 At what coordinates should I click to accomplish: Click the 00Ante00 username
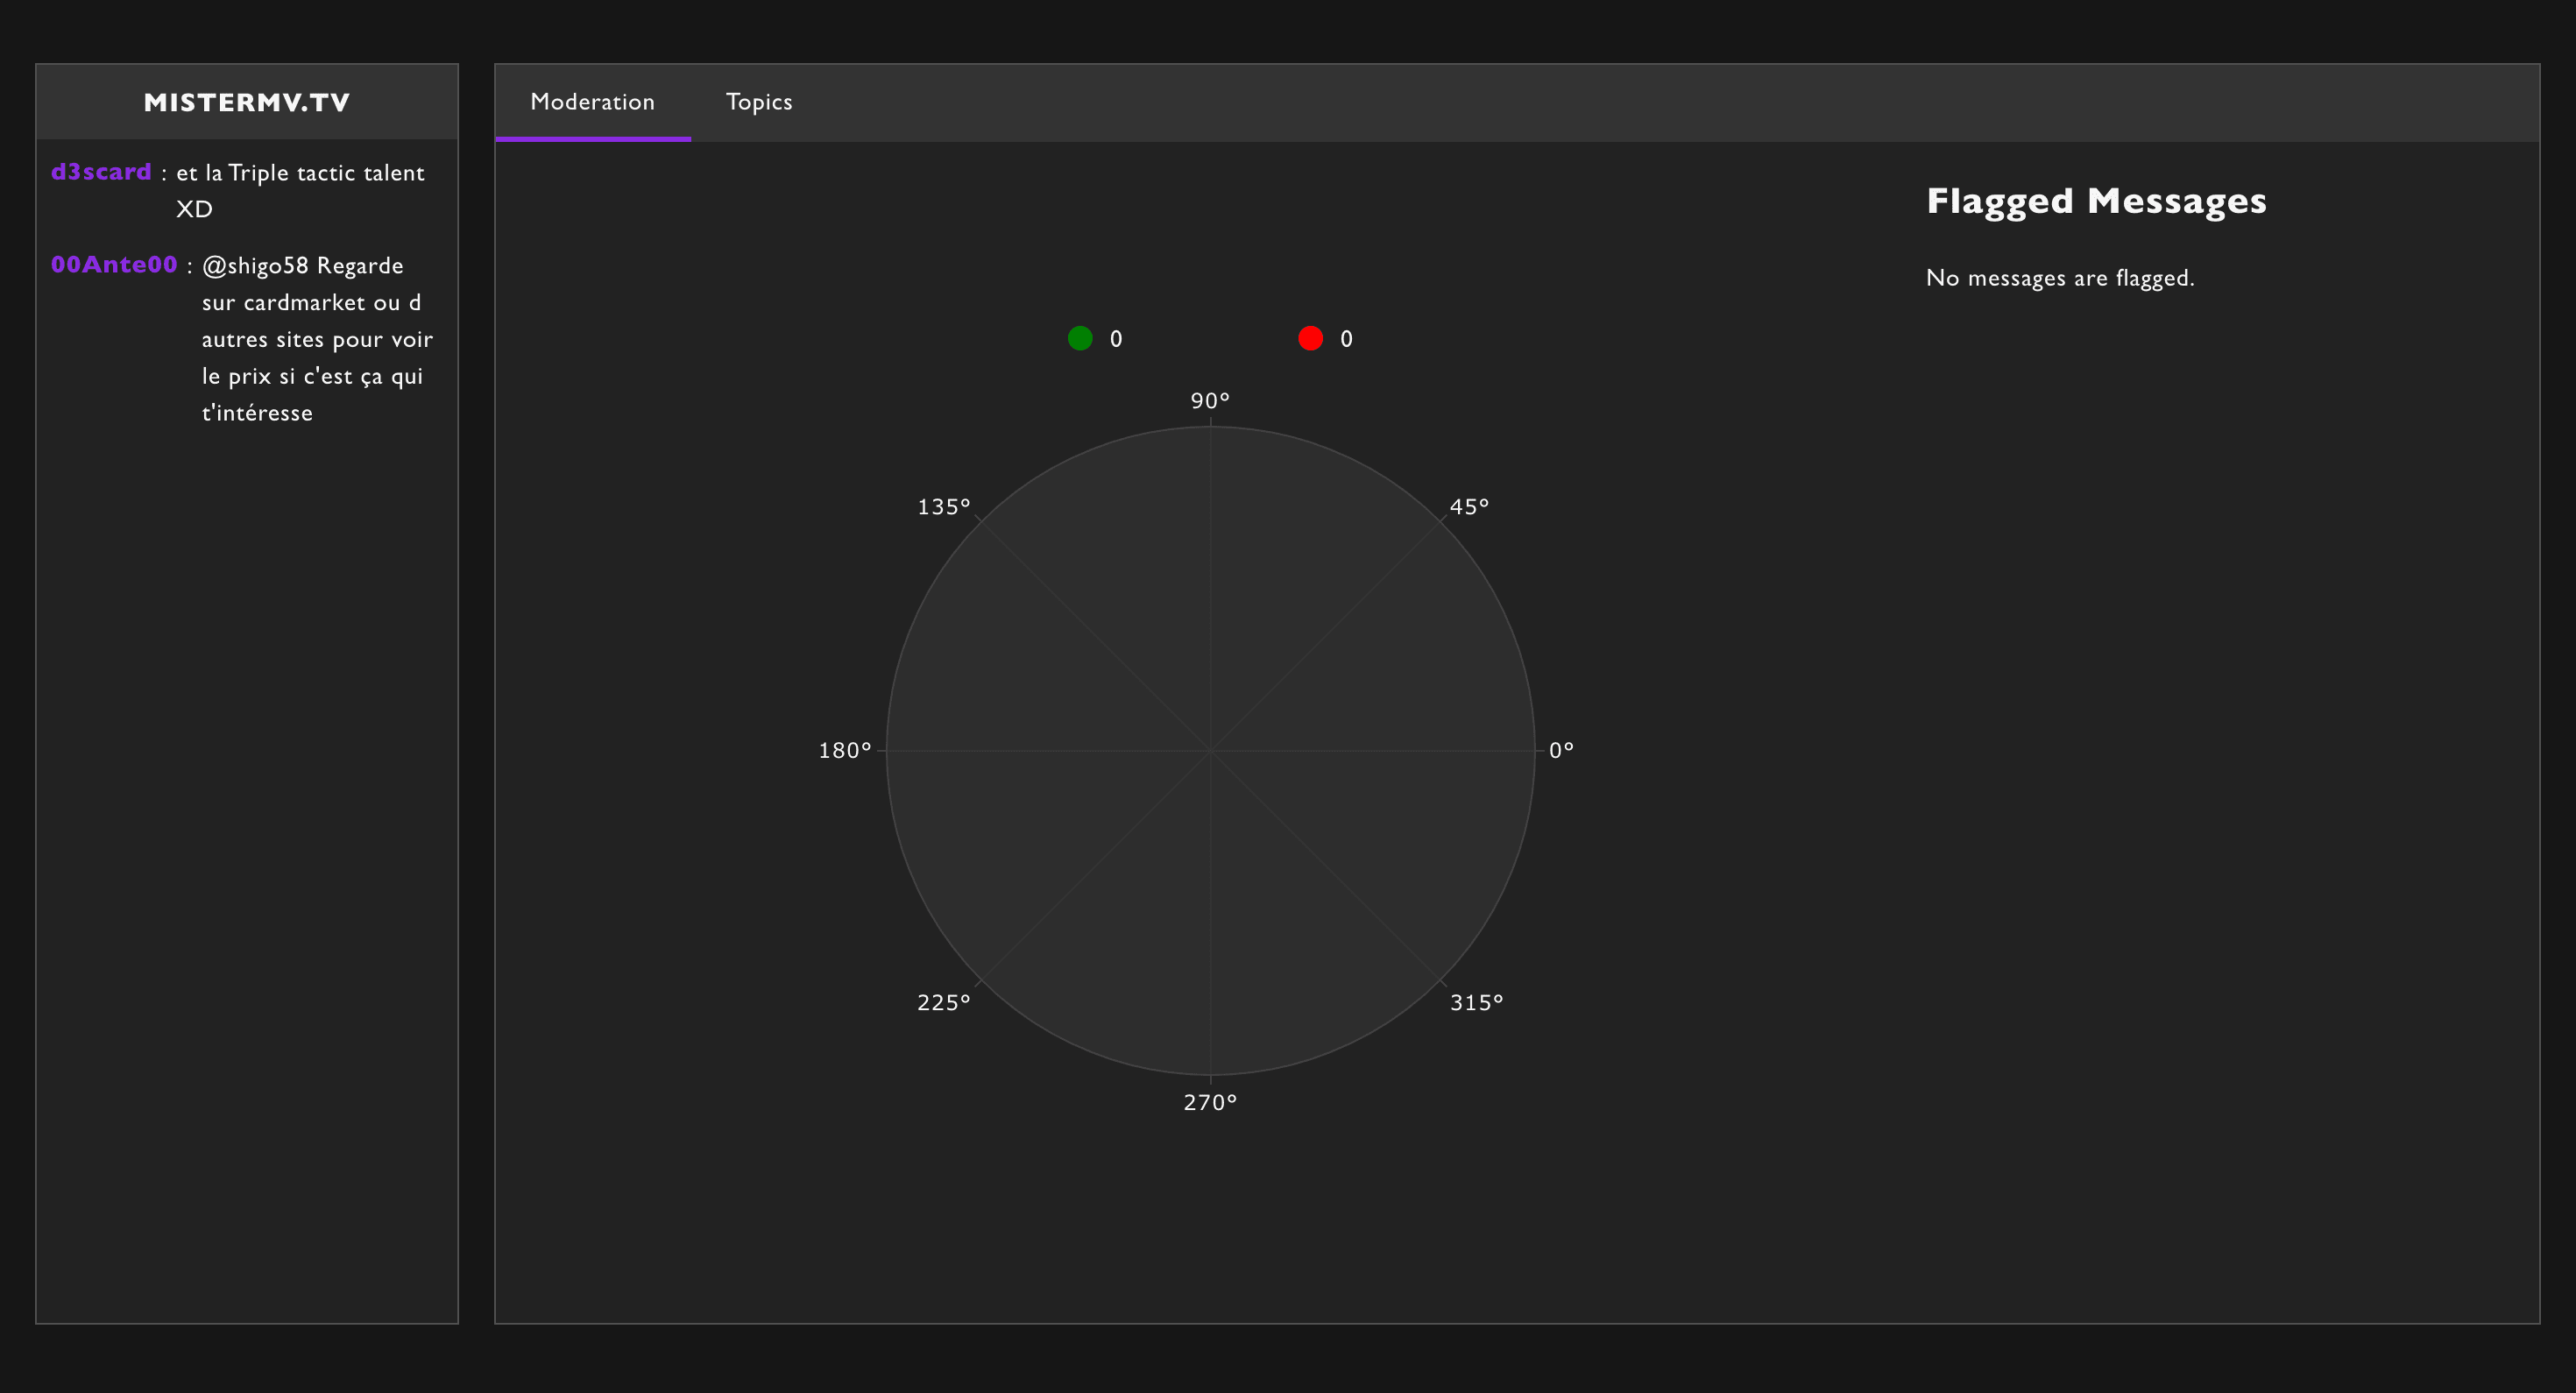[114, 265]
